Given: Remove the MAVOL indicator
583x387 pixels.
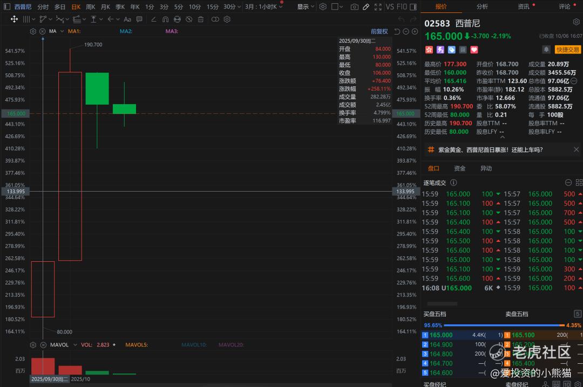Looking at the screenshot, I should coord(43,345).
